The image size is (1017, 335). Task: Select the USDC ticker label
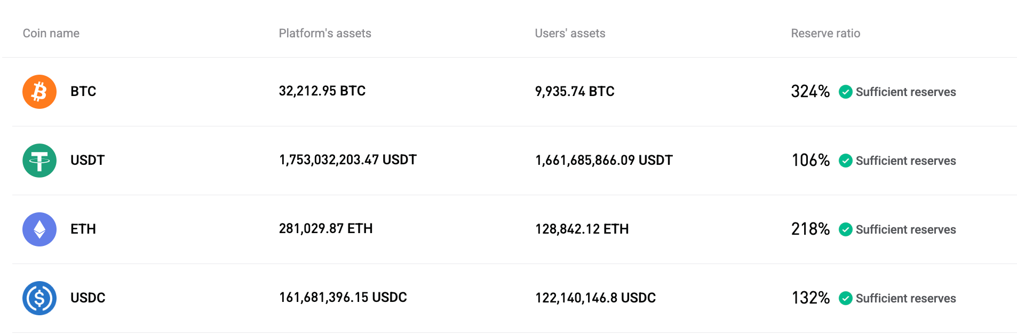pos(88,298)
